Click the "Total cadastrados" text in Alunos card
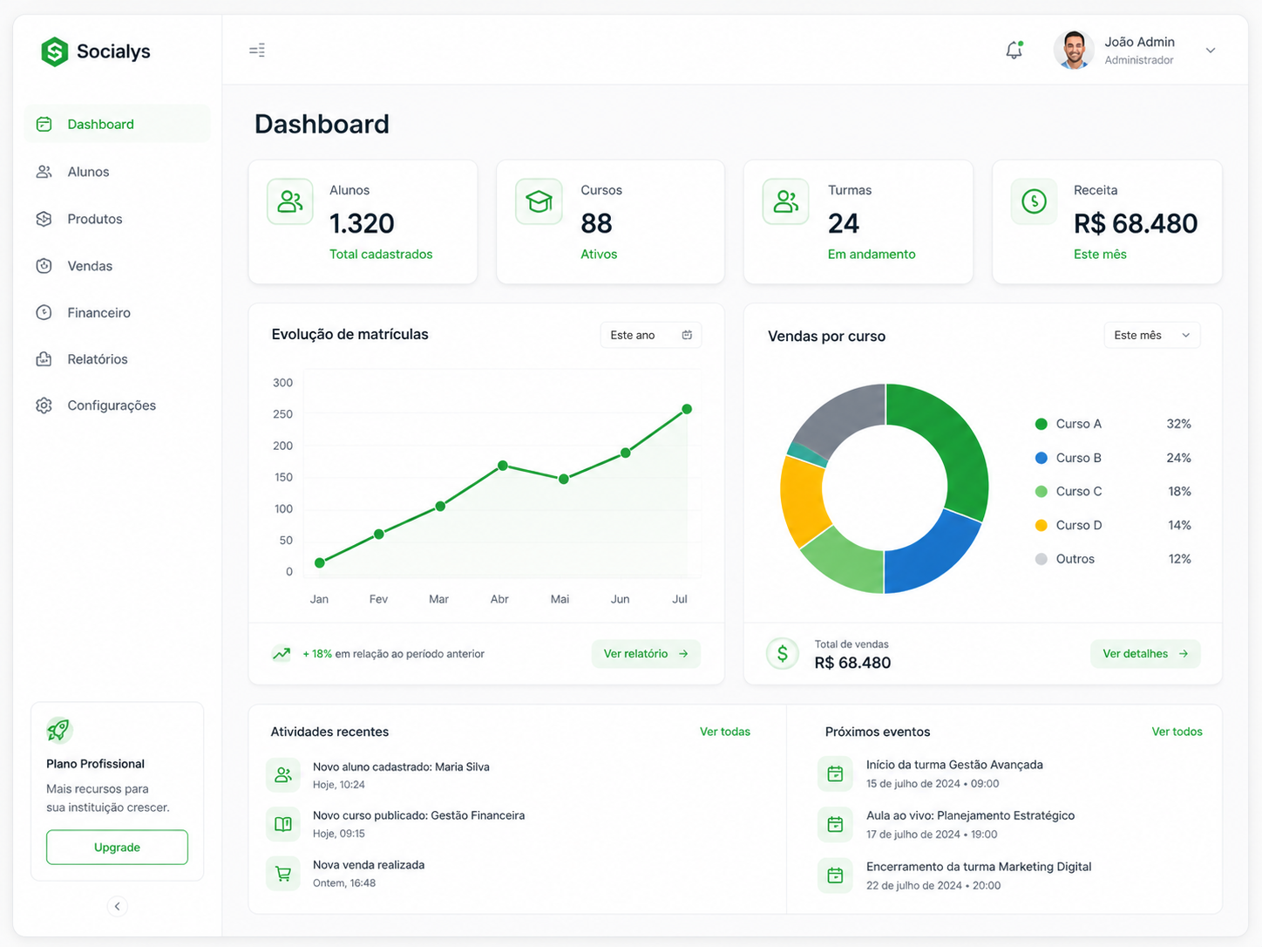 click(381, 254)
